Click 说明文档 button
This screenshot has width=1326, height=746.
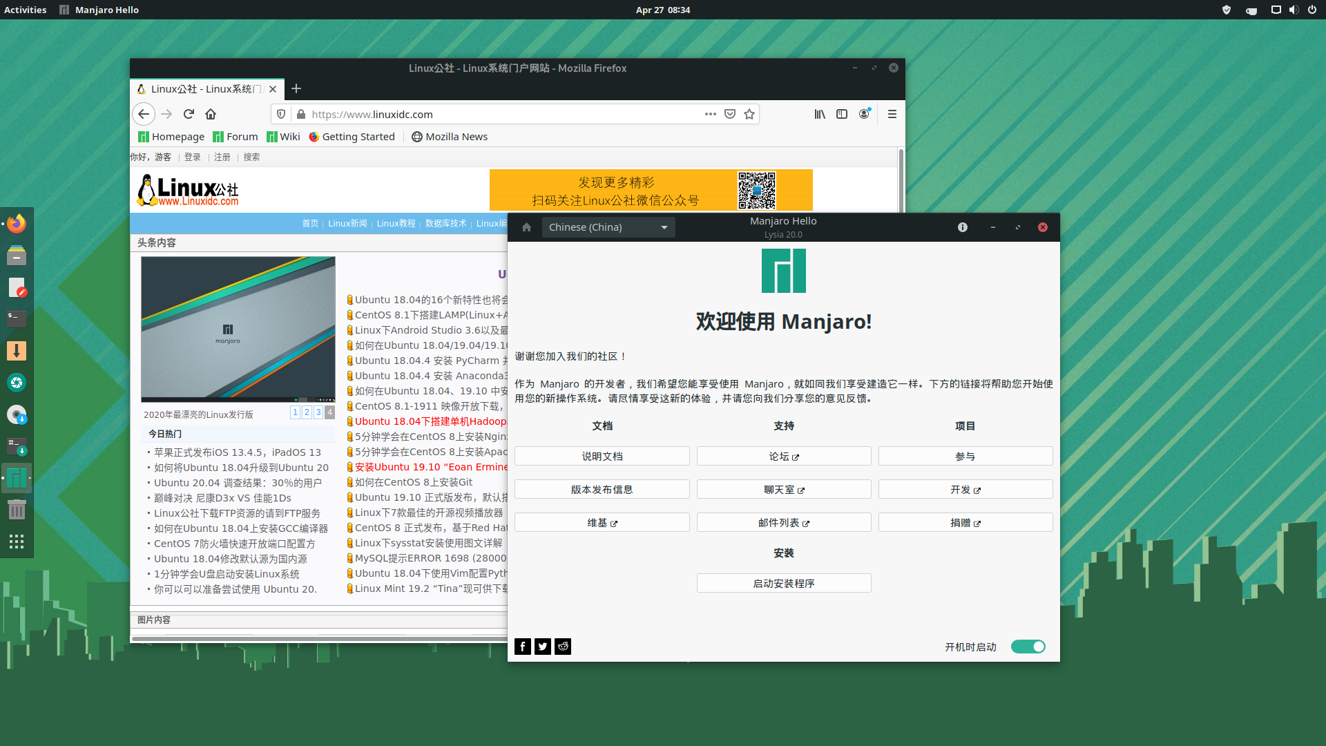pyautogui.click(x=602, y=456)
